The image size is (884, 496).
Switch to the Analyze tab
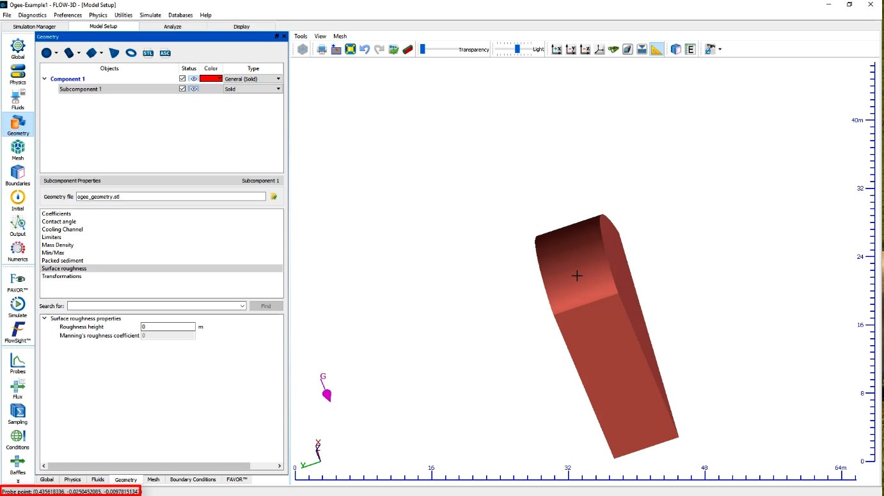[173, 27]
